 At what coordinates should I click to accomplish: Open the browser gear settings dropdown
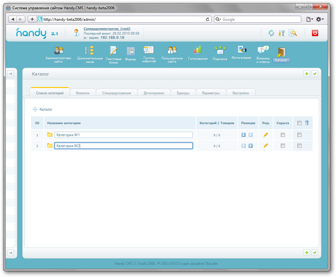[320, 20]
